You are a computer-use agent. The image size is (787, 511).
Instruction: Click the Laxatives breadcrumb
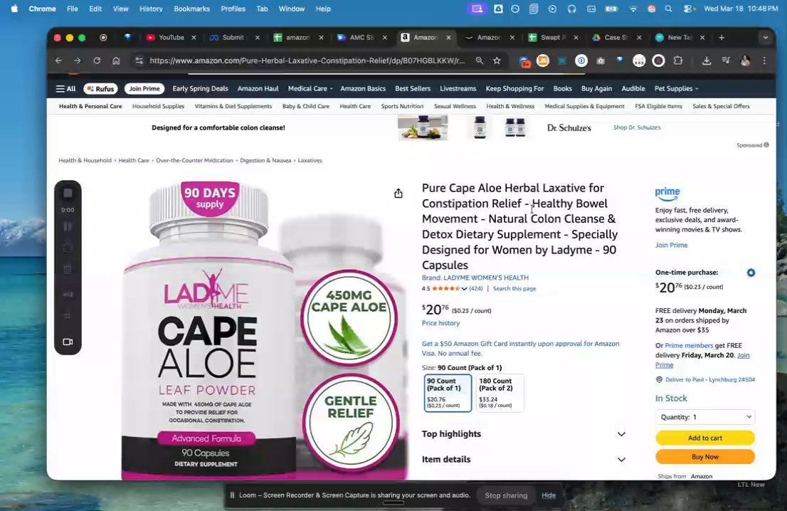coord(310,161)
